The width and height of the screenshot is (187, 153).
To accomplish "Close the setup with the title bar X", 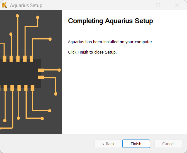I will [x=177, y=5].
